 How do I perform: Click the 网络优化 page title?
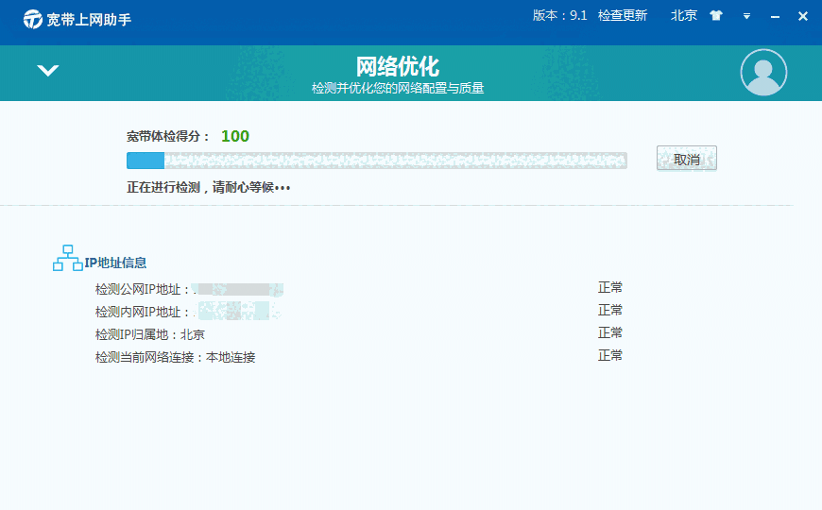[x=398, y=66]
